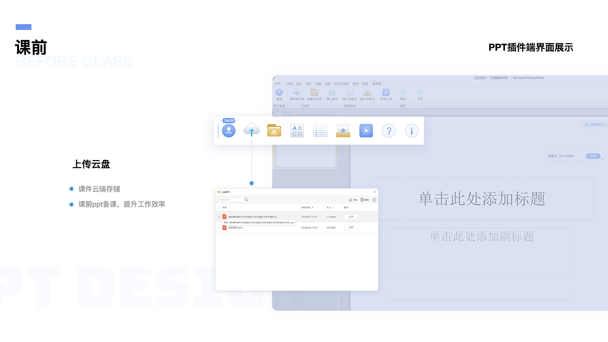Switch to the 设计 ribbon tab
The width and height of the screenshot is (608, 342).
click(309, 84)
